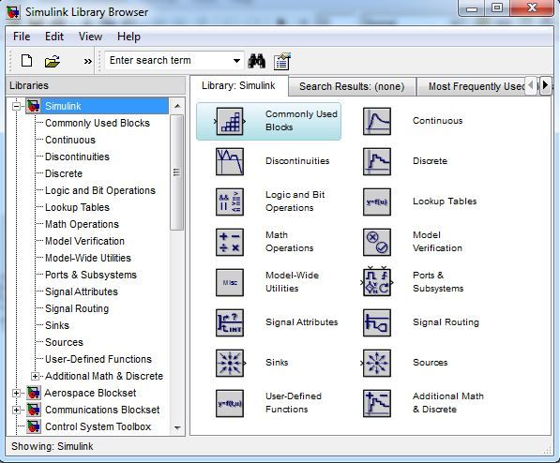The image size is (560, 463).
Task: Select Signal Attributes in the tree
Action: click(82, 291)
